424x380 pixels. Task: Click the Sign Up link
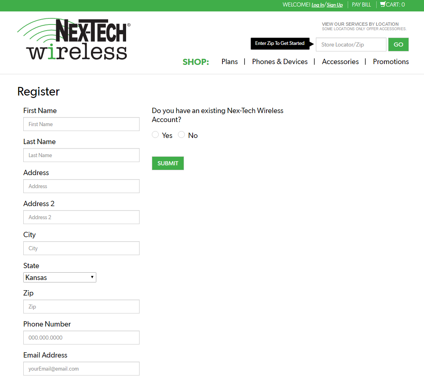pyautogui.click(x=335, y=5)
